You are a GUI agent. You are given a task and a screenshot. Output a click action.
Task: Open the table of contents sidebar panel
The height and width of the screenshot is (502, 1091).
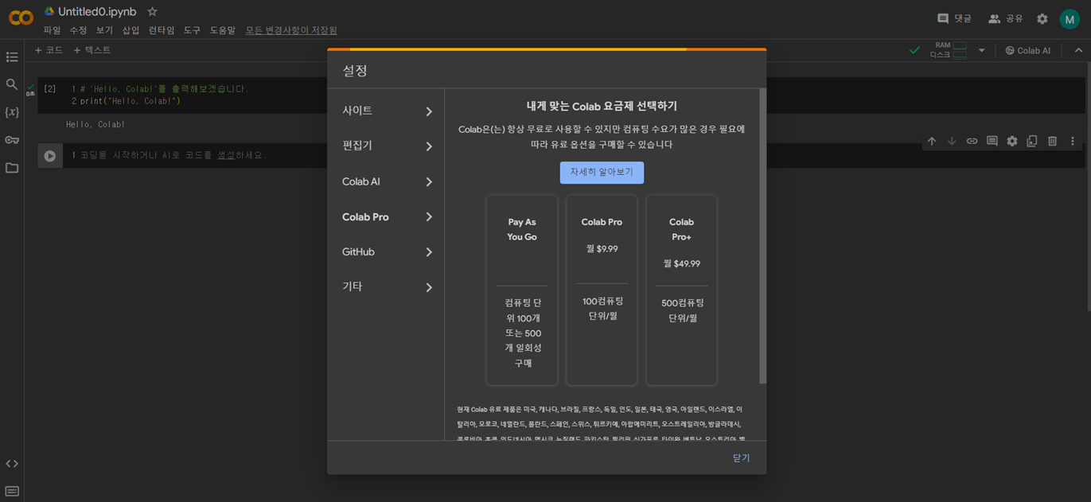click(12, 56)
